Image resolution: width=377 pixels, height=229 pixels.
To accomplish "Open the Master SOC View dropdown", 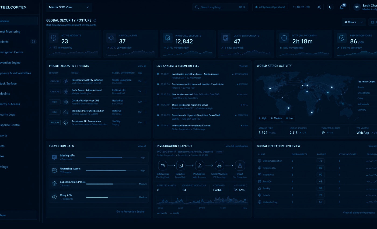I will tap(69, 7).
